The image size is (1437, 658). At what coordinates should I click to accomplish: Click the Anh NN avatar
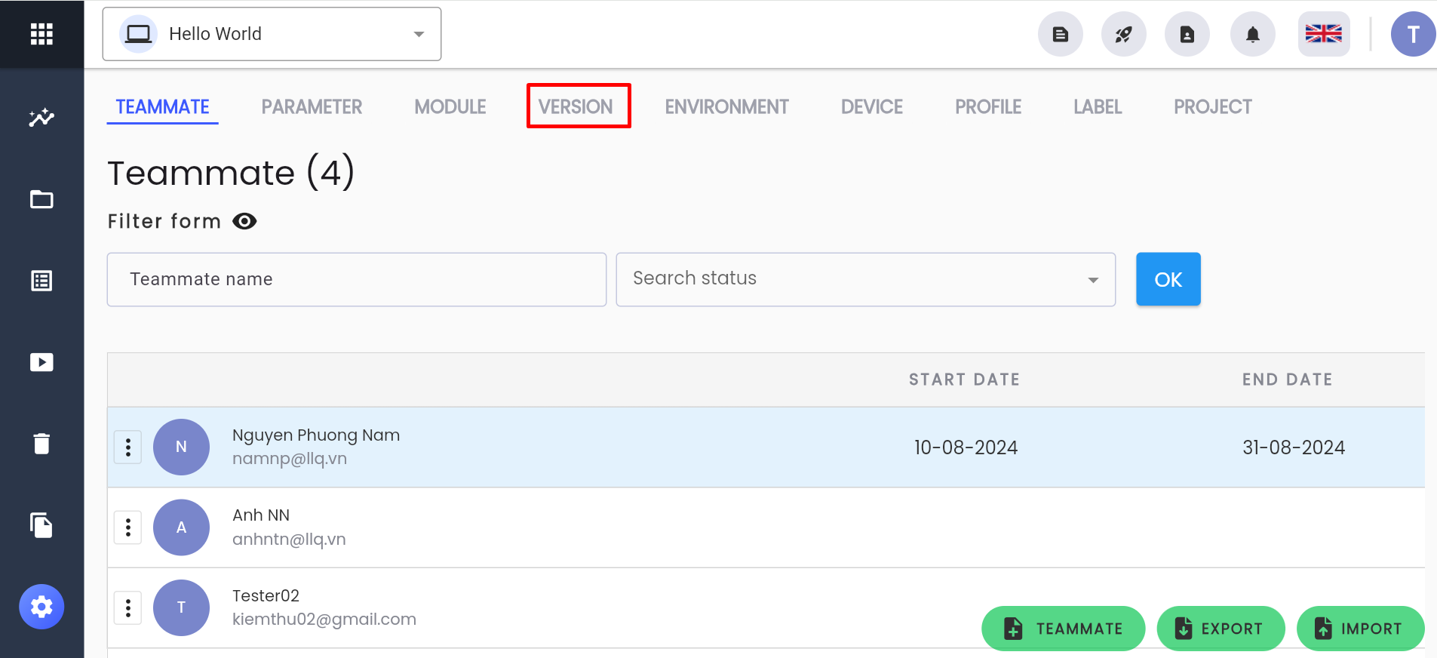click(181, 527)
